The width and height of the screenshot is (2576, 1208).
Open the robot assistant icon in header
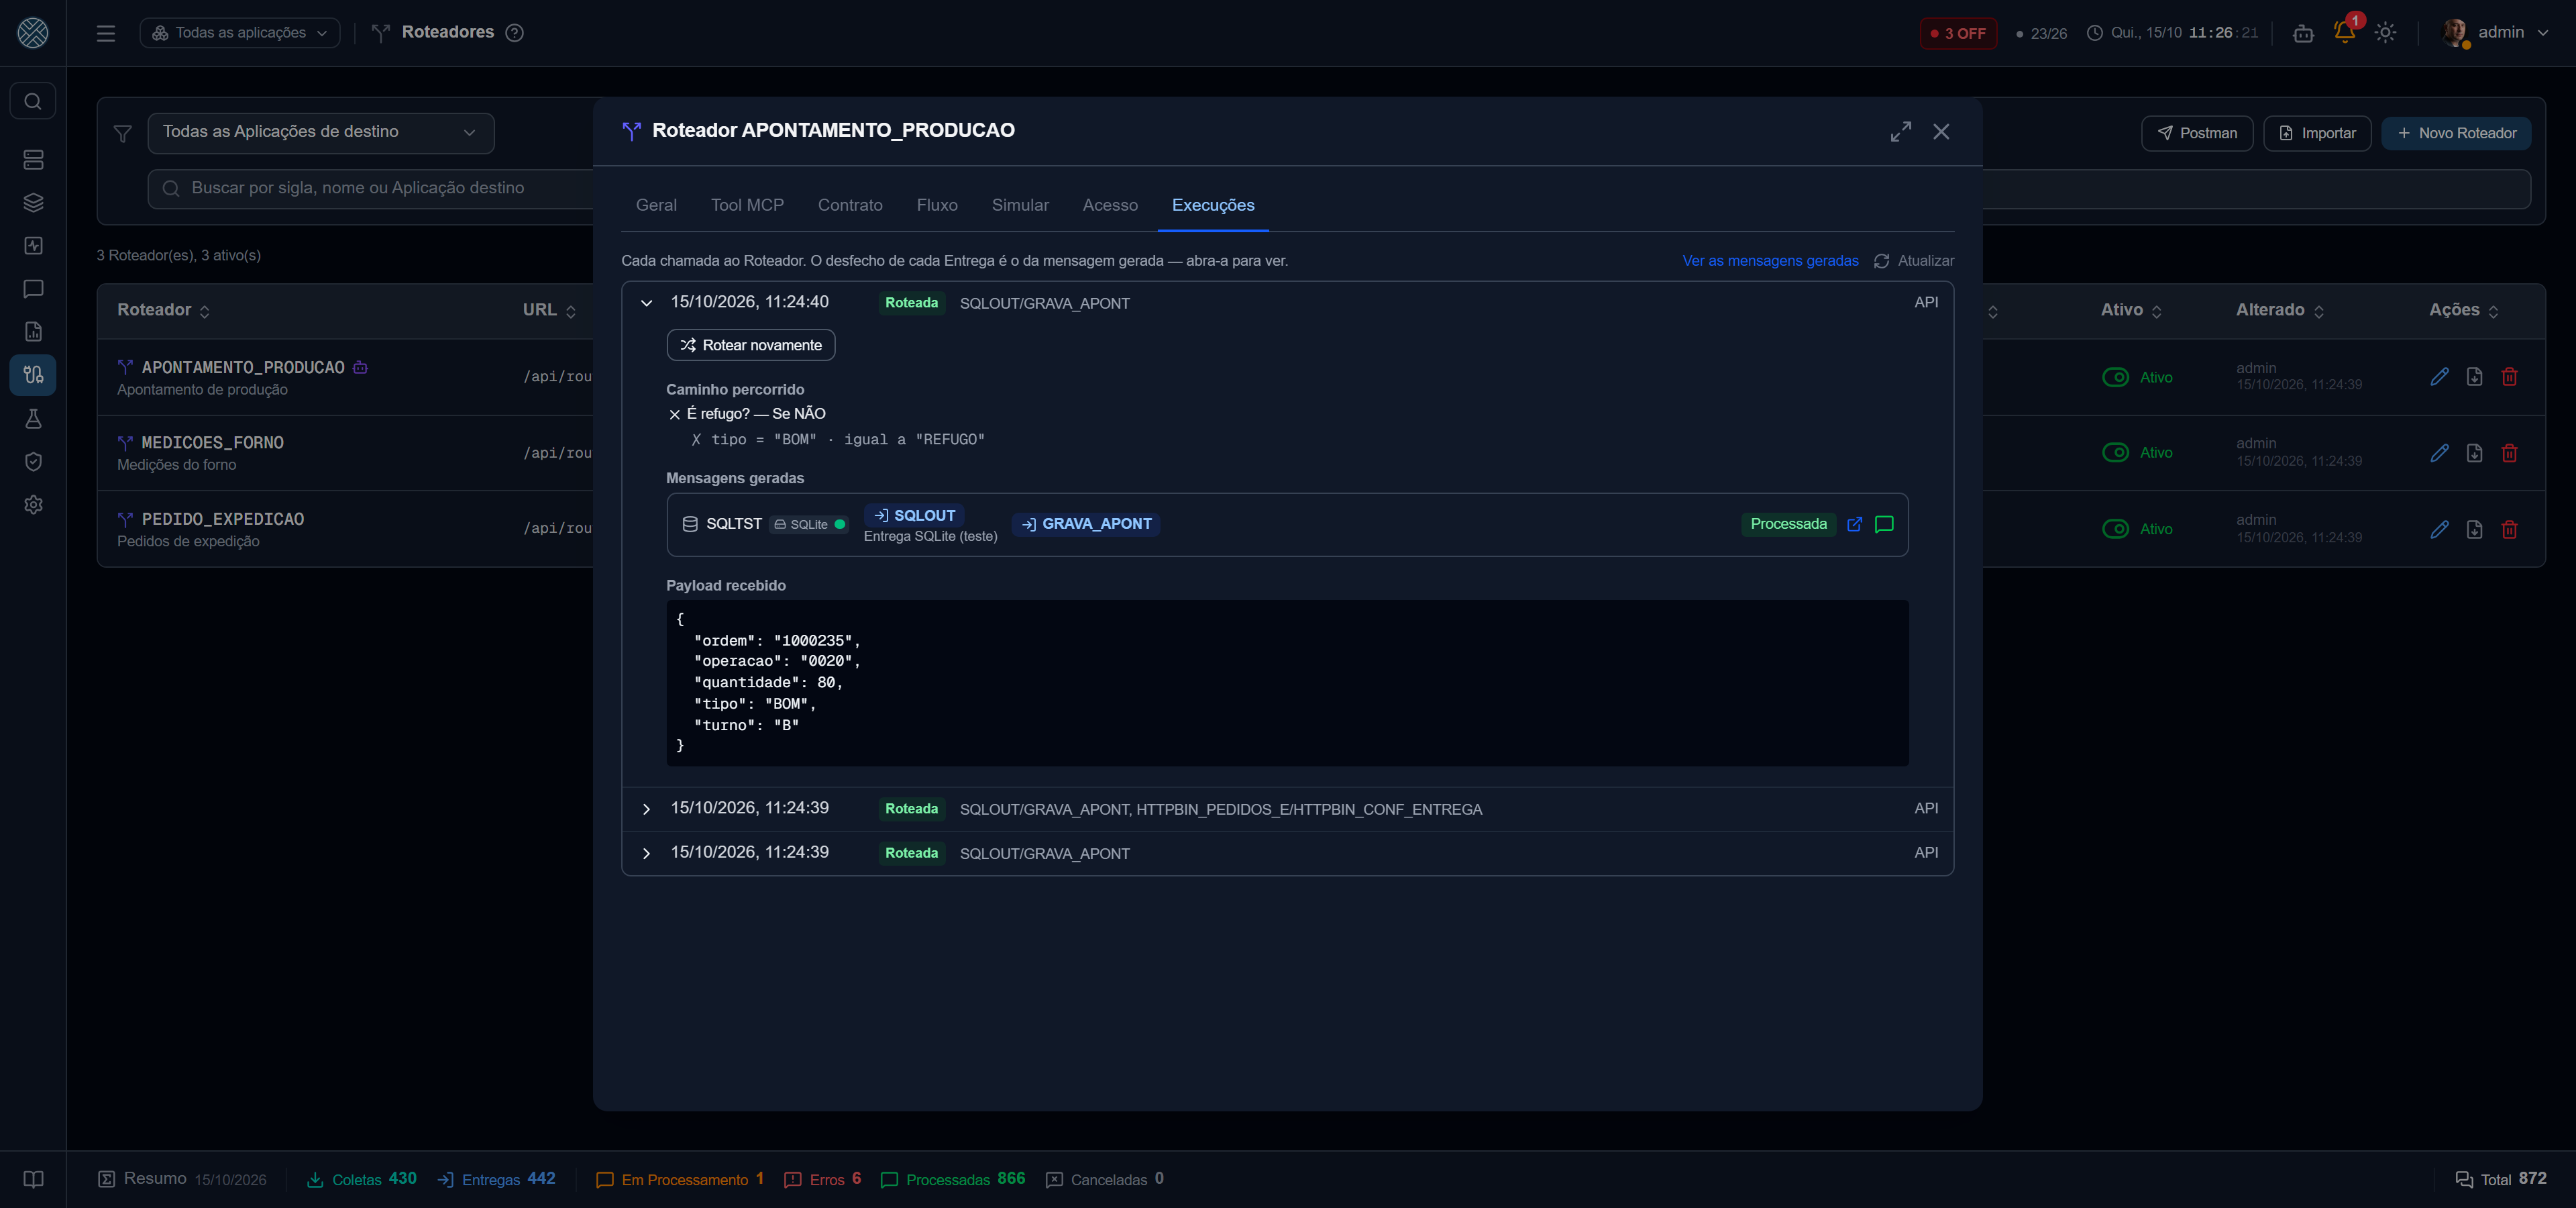coord(2303,33)
